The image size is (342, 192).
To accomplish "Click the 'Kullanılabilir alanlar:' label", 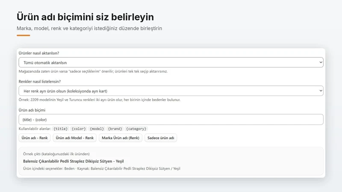I will pos(35,129).
